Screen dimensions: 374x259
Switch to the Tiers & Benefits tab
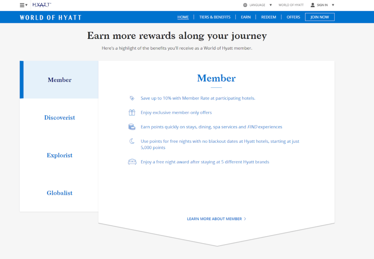tap(215, 17)
